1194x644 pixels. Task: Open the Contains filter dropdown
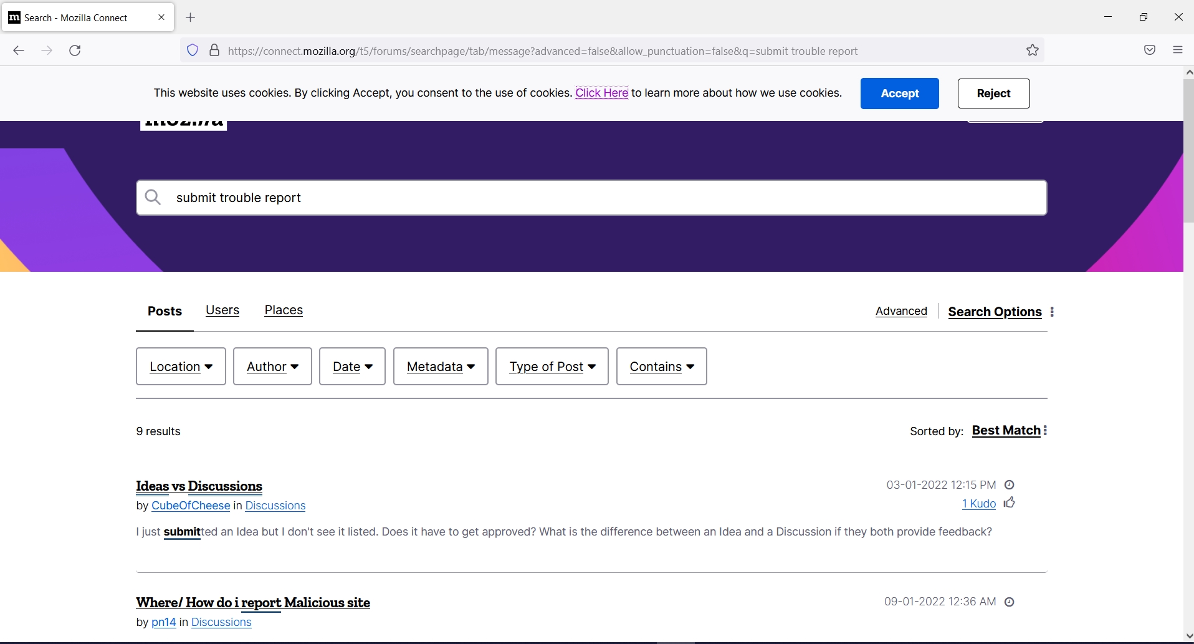661,367
